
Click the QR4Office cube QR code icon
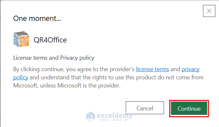coord(21,39)
